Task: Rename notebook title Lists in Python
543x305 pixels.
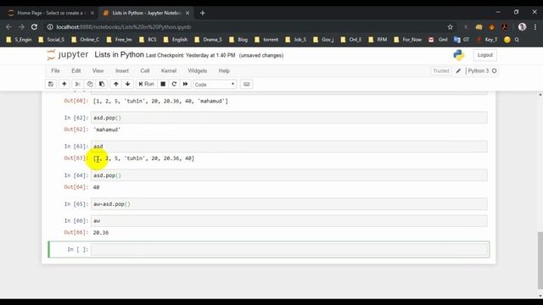Action: [x=119, y=54]
